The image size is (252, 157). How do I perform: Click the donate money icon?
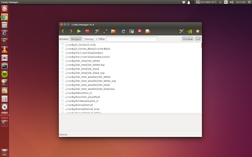coord(190,31)
